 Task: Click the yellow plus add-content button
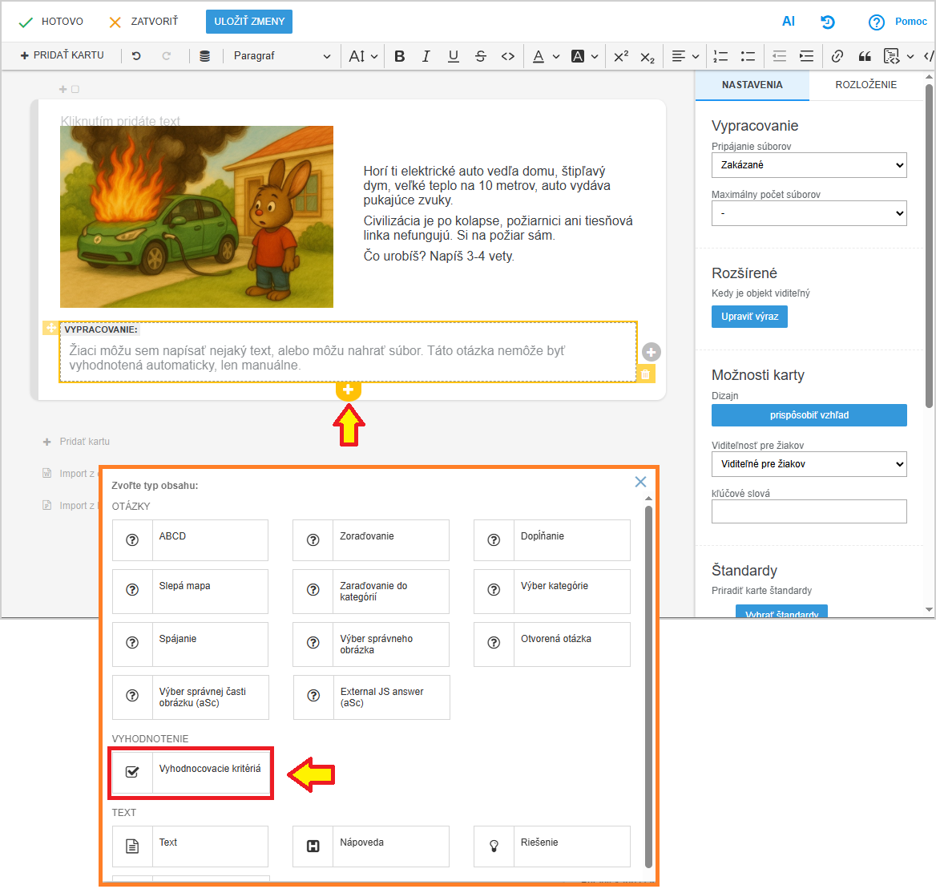click(348, 390)
